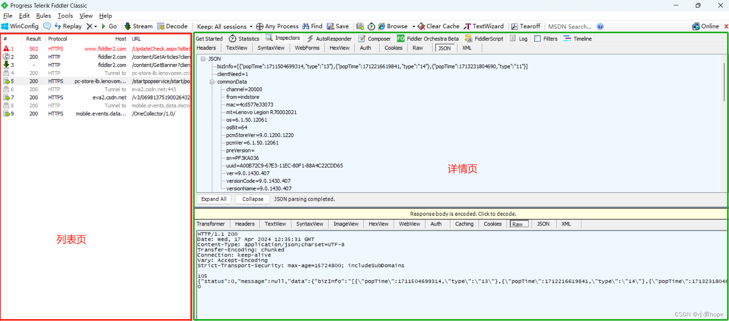Screen dimensions: 729x321
Task: Click the Online status indicator
Action: coord(705,26)
